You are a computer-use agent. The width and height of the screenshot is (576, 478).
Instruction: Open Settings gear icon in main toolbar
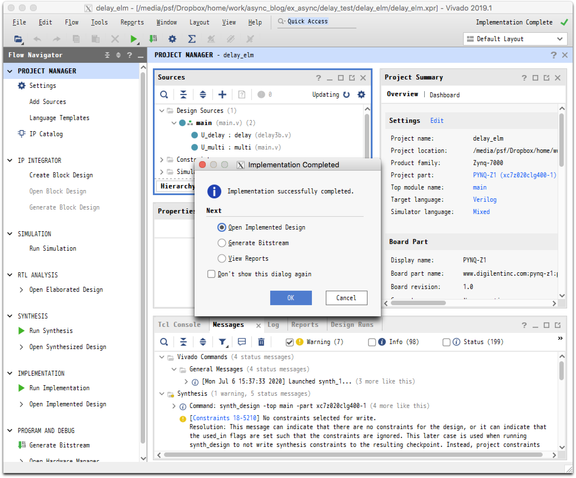tap(172, 39)
